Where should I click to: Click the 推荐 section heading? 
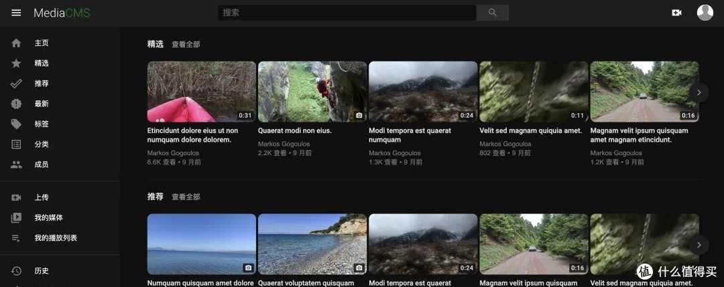pos(155,196)
